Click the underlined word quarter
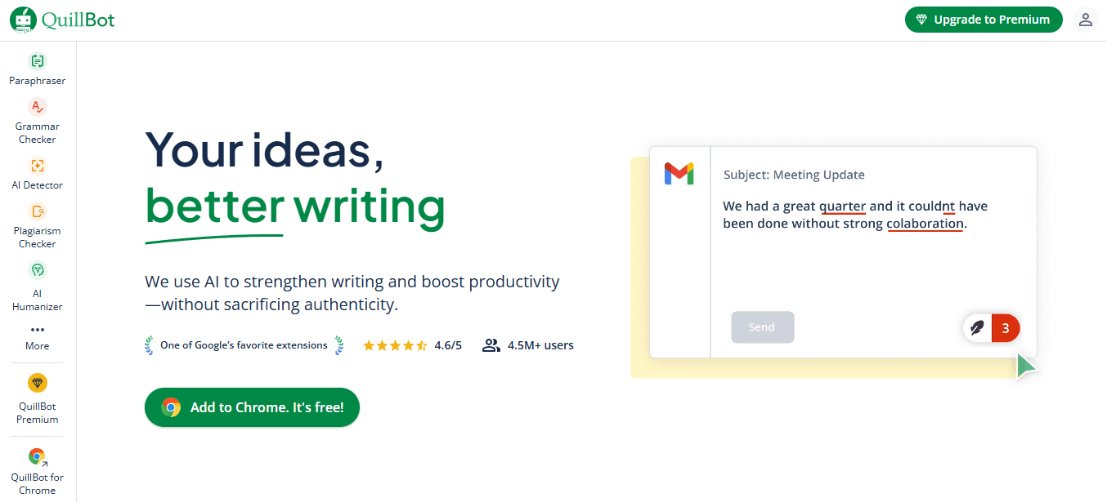This screenshot has width=1107, height=502. point(842,207)
